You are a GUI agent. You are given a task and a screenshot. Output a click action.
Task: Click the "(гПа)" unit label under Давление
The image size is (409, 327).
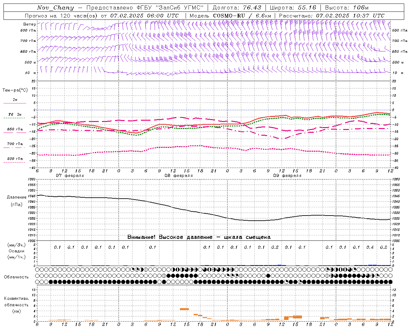point(17,204)
